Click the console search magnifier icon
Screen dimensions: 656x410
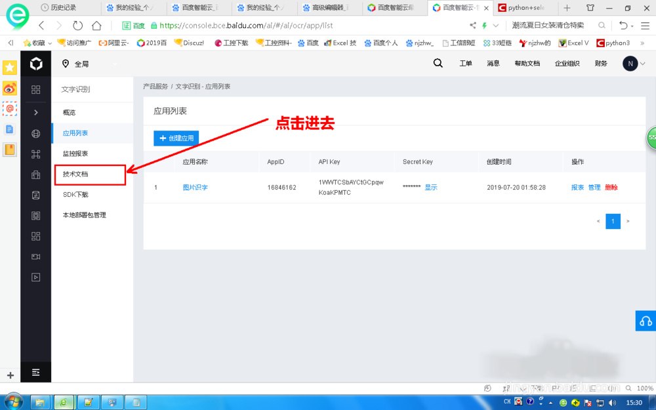click(438, 63)
